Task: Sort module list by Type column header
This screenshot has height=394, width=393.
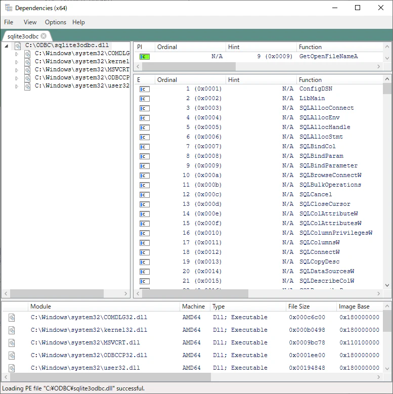Action: [248, 307]
